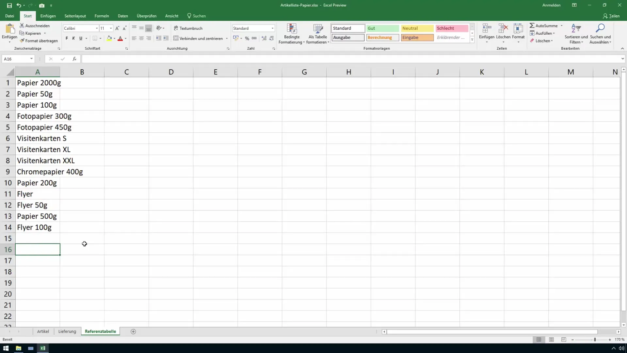Image resolution: width=627 pixels, height=353 pixels.
Task: Save the workbook with the disk icon
Action: click(x=9, y=5)
